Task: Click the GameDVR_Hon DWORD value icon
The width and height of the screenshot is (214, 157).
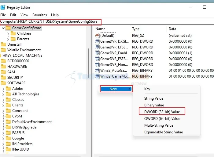Action: coord(97,64)
